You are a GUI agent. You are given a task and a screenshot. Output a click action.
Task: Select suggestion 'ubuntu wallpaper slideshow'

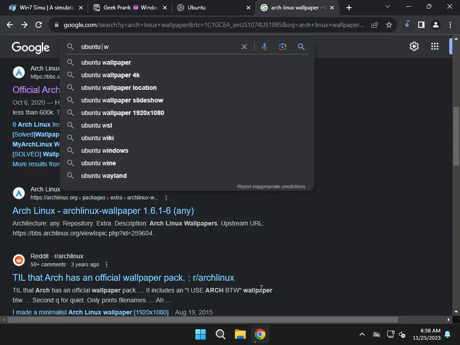(x=187, y=100)
